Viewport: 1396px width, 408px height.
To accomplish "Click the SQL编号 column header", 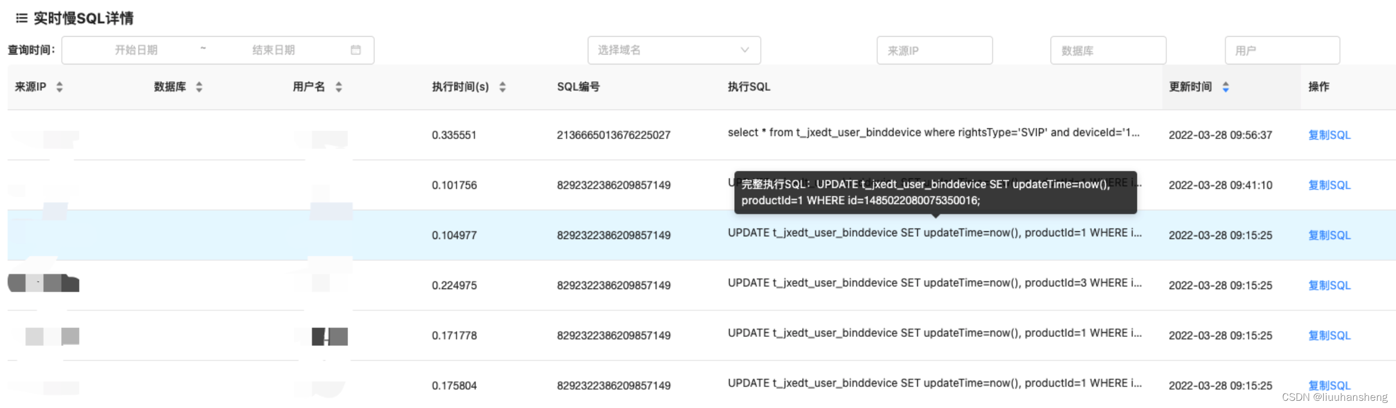I will (578, 87).
